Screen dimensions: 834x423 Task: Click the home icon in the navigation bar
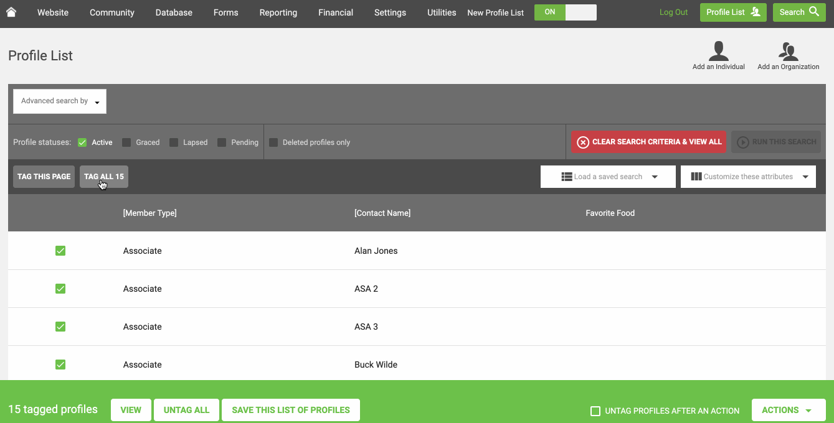(11, 11)
